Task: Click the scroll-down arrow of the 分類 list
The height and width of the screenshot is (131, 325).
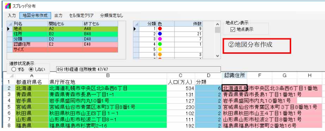Action: tap(217, 56)
